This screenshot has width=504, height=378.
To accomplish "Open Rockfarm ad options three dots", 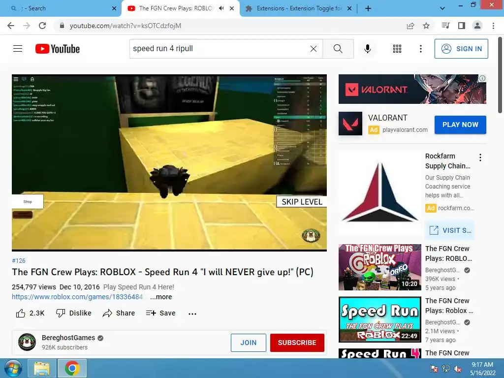I will [480, 157].
